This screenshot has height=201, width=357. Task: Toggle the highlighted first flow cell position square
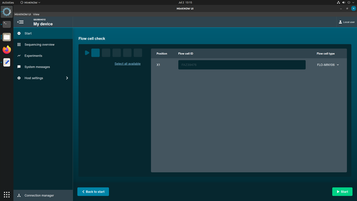(95, 53)
